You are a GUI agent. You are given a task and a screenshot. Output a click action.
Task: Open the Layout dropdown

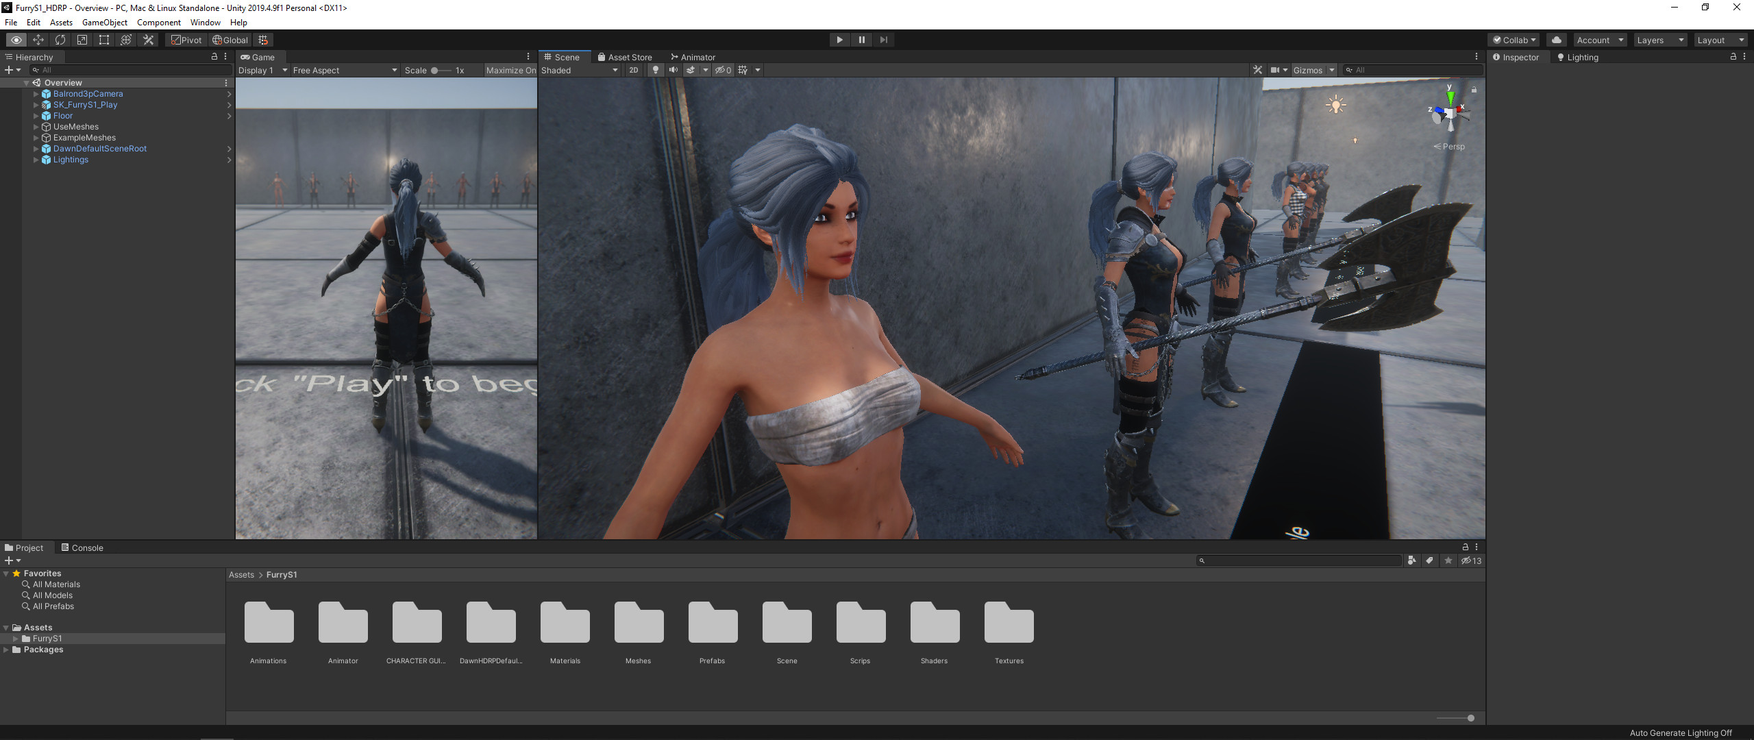tap(1720, 40)
